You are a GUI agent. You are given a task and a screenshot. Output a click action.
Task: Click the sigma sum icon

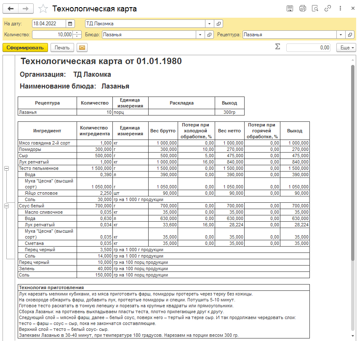[277, 47]
